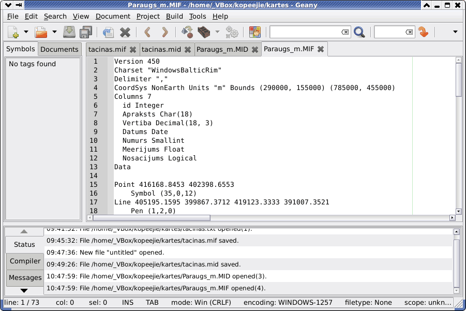Close current file with toolbar X icon

[x=125, y=32]
